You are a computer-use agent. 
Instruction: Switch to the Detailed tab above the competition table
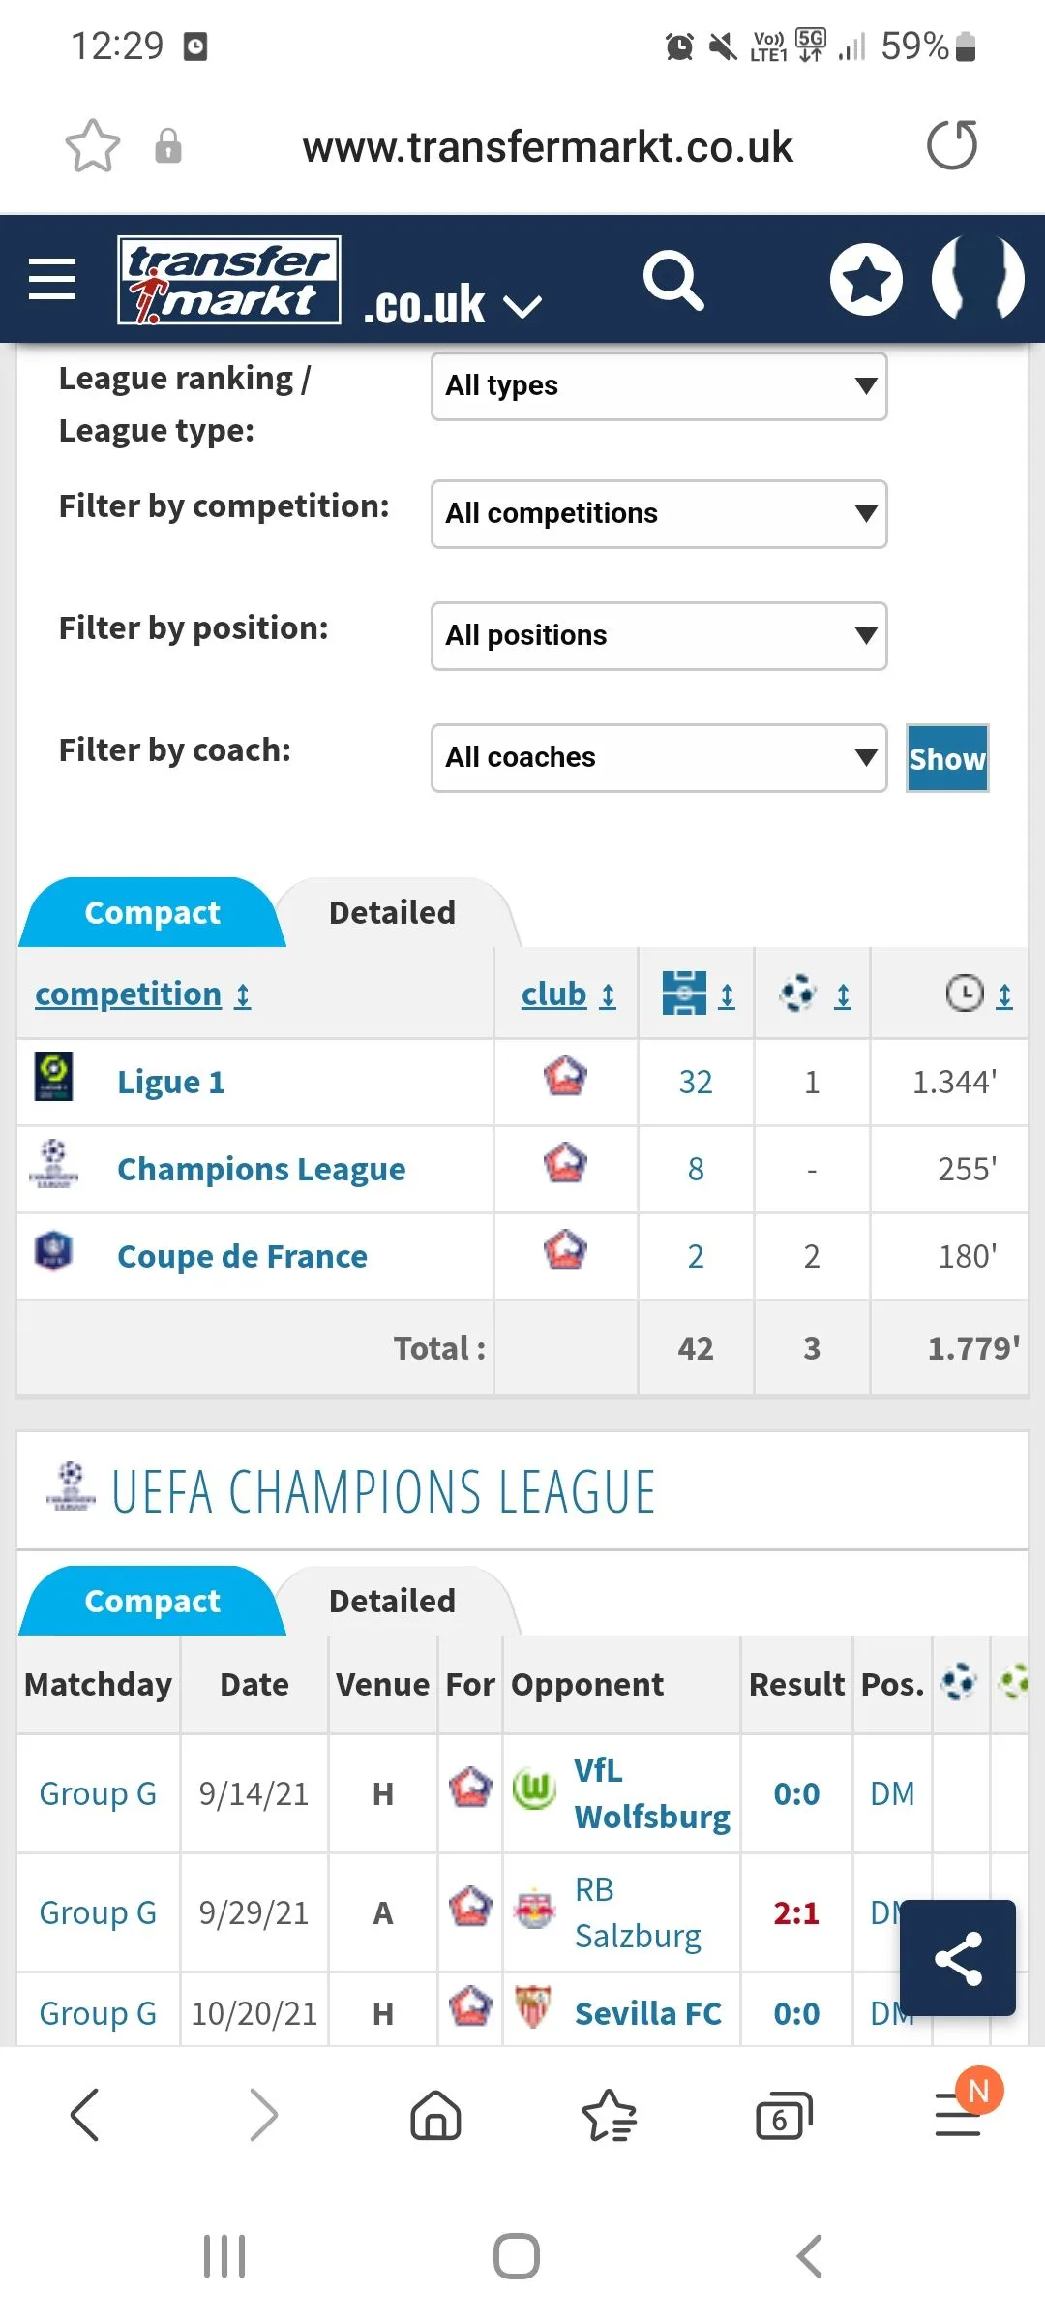(392, 912)
